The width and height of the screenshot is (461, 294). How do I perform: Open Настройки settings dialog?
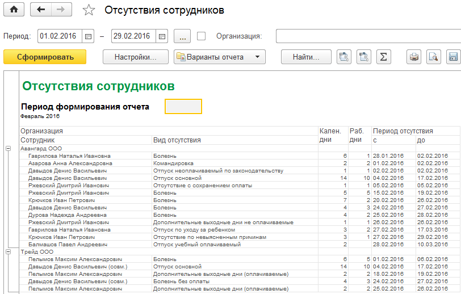coord(136,57)
